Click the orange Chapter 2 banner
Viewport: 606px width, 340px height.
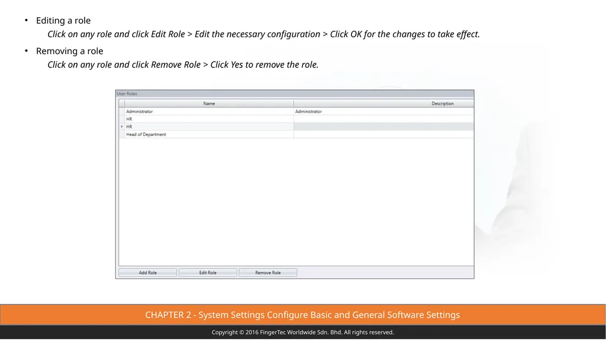tap(302, 315)
